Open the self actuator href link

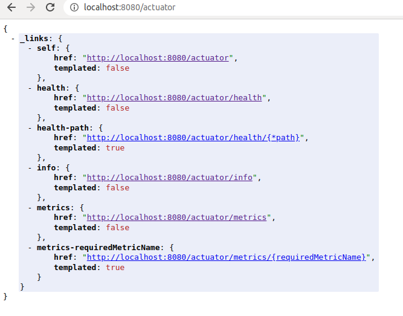[x=158, y=58]
